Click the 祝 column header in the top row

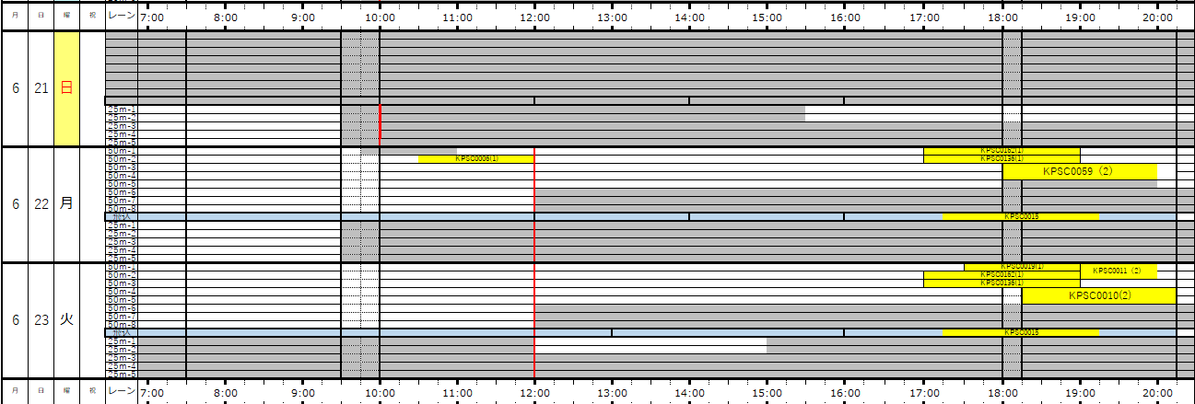(92, 16)
